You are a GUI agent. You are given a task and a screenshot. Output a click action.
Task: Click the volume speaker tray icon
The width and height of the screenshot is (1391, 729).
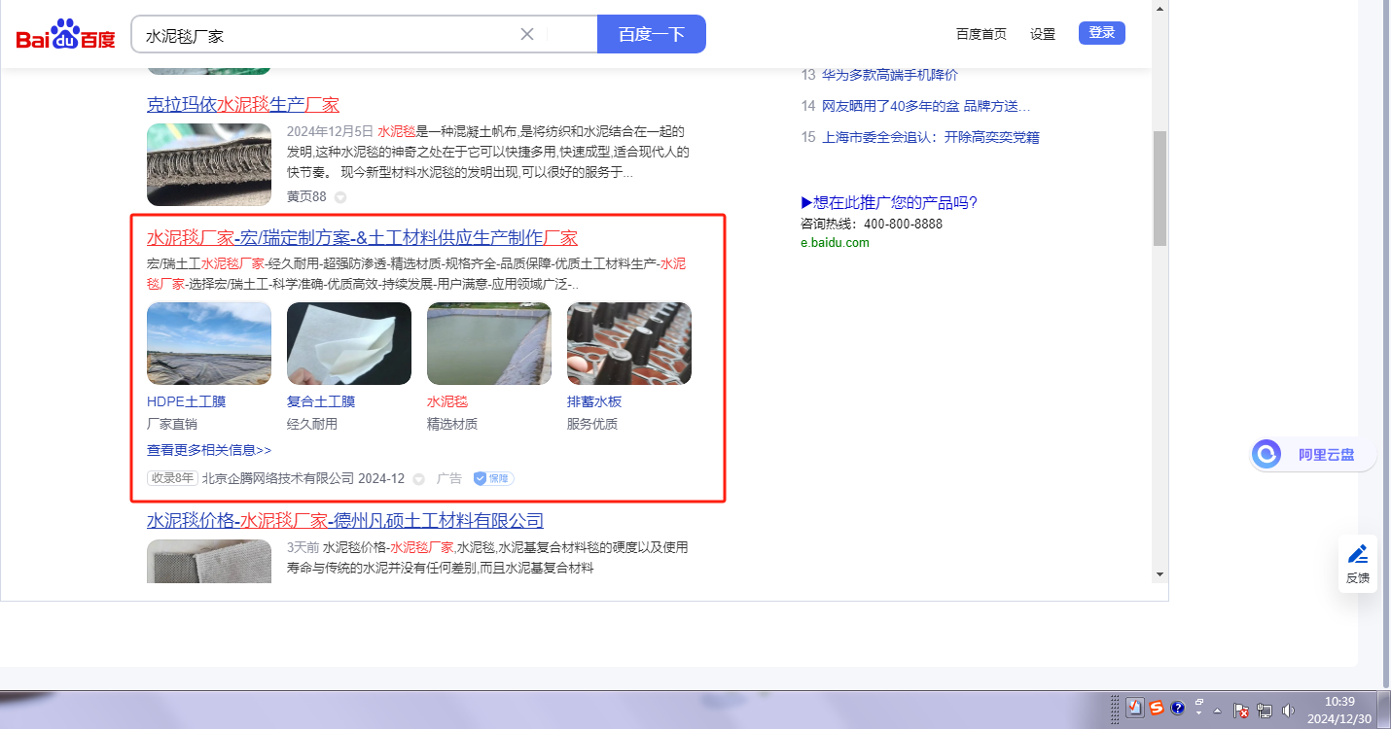[x=1289, y=710]
